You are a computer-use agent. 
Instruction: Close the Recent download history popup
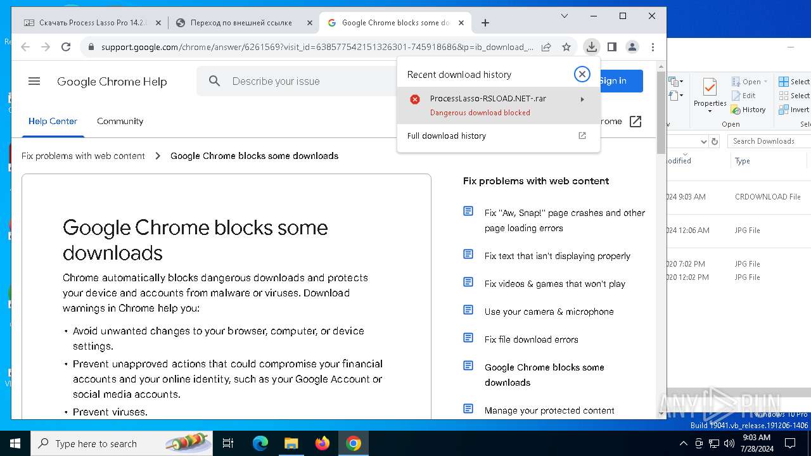(x=582, y=74)
